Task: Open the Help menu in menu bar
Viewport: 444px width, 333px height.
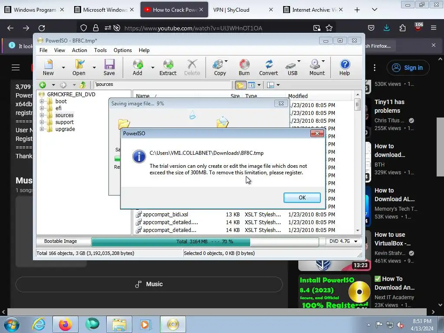Action: (144, 50)
